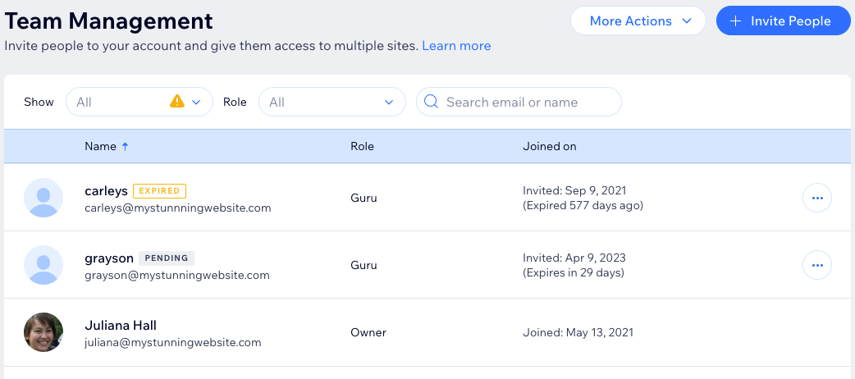Screen dimensions: 855x379
Task: Click the Show filter label
Action: (39, 102)
